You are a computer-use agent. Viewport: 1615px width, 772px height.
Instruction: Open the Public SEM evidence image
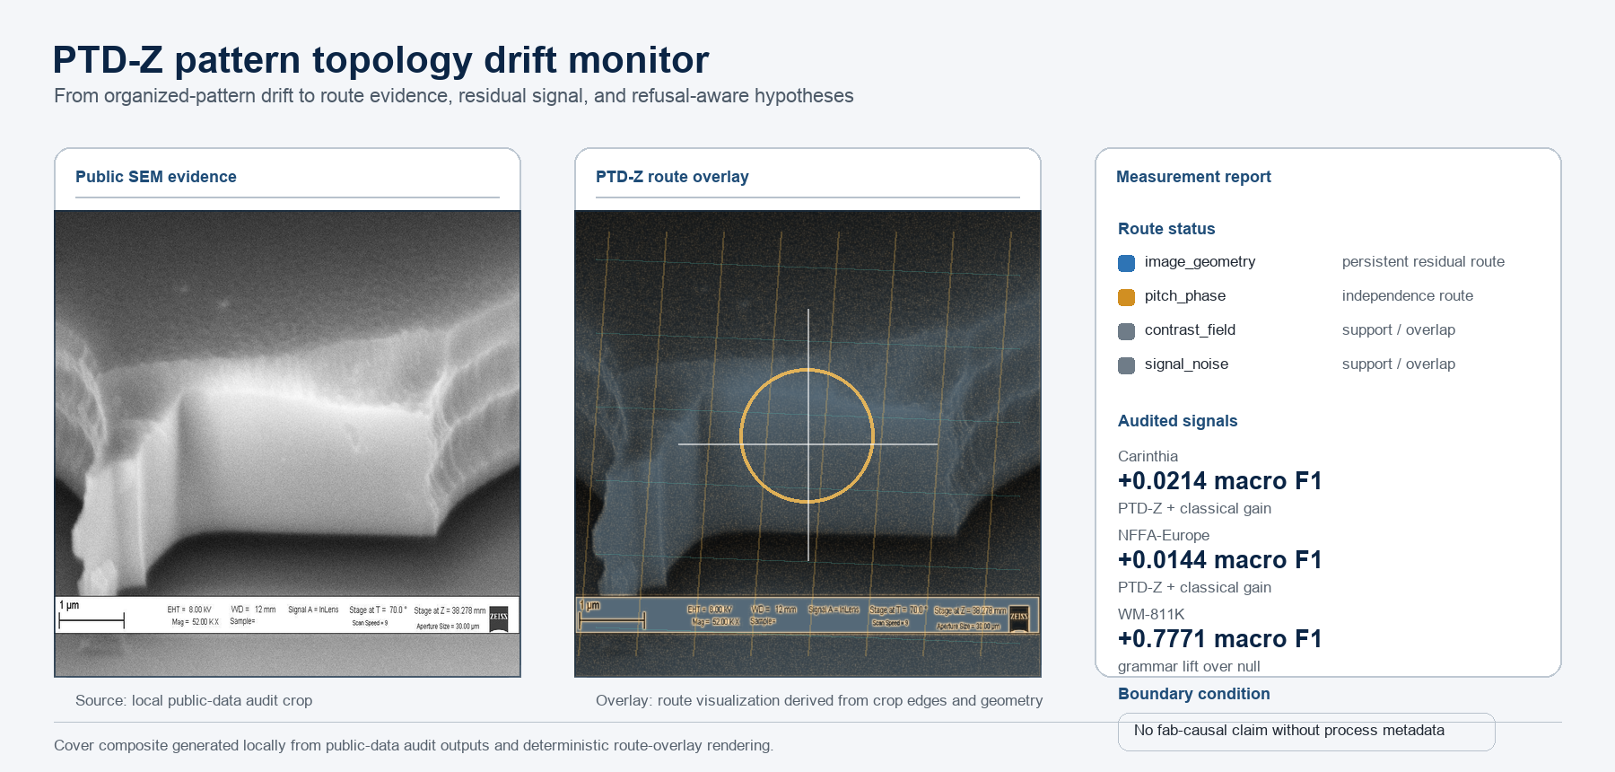[x=287, y=443]
